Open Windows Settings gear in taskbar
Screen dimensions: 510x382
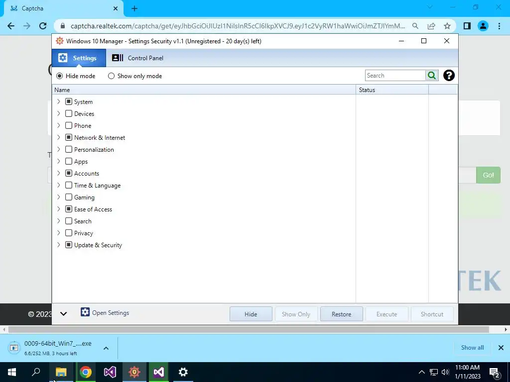tap(183, 372)
